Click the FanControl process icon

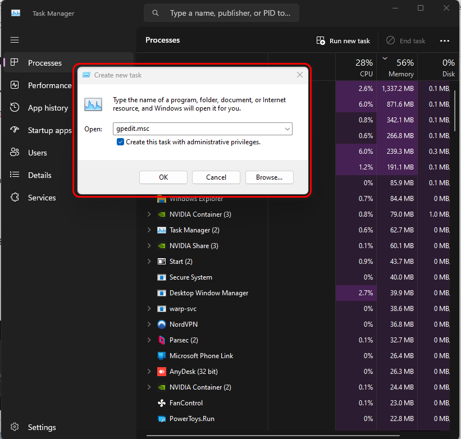[x=162, y=403]
